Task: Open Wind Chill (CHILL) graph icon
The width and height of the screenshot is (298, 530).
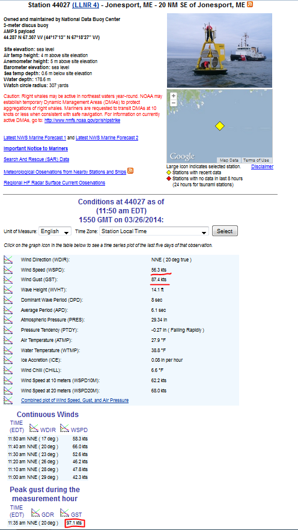Action: click(x=8, y=370)
